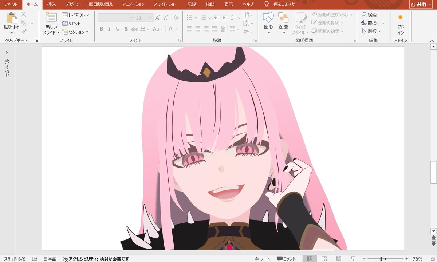Toggle Center paragraph alignment
Viewport: 437px width, 262px height.
[198, 29]
